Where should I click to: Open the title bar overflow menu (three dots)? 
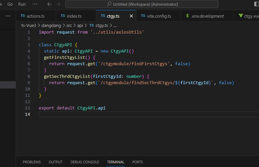[35, 4]
